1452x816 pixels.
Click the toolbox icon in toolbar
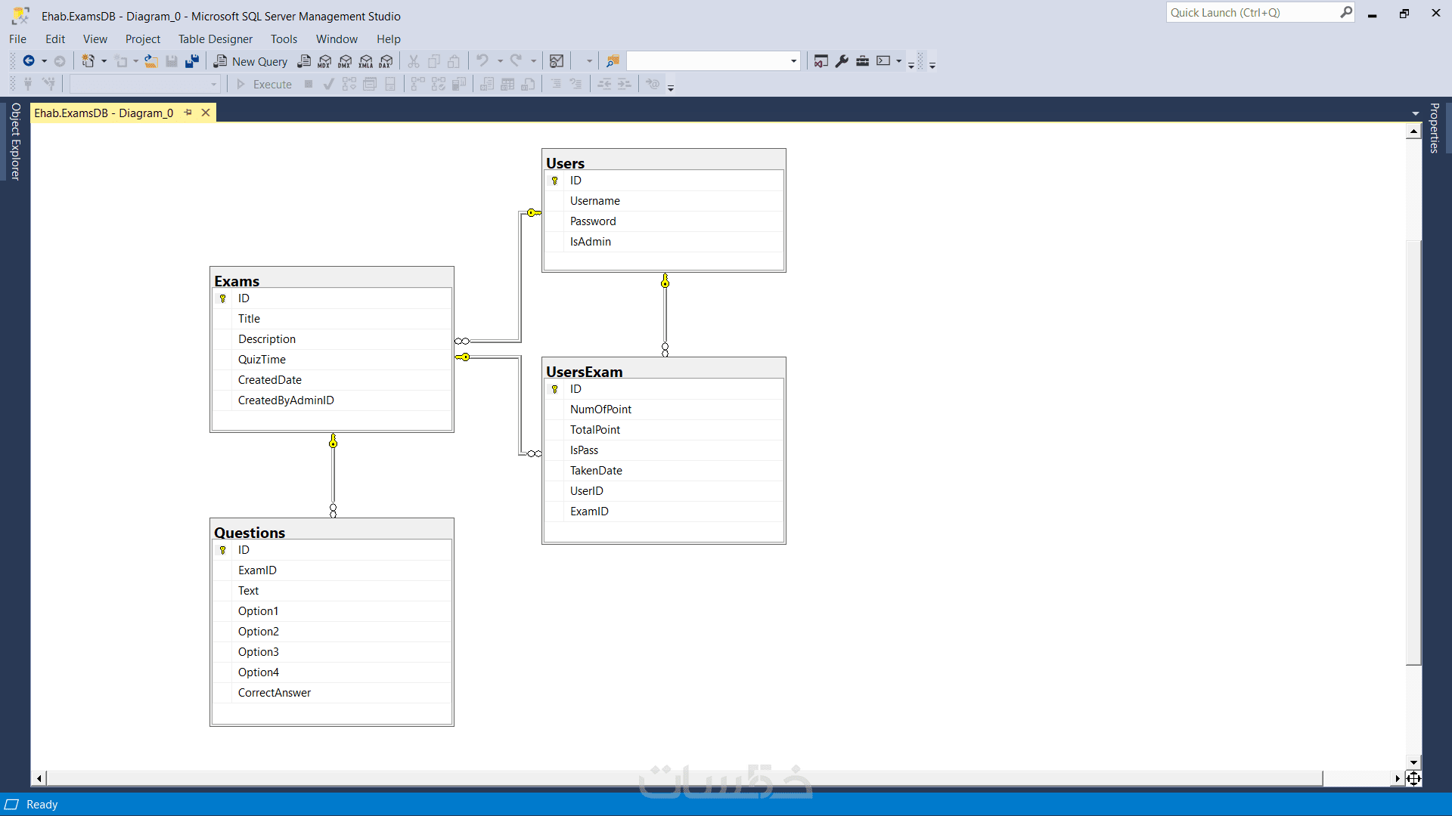862,61
